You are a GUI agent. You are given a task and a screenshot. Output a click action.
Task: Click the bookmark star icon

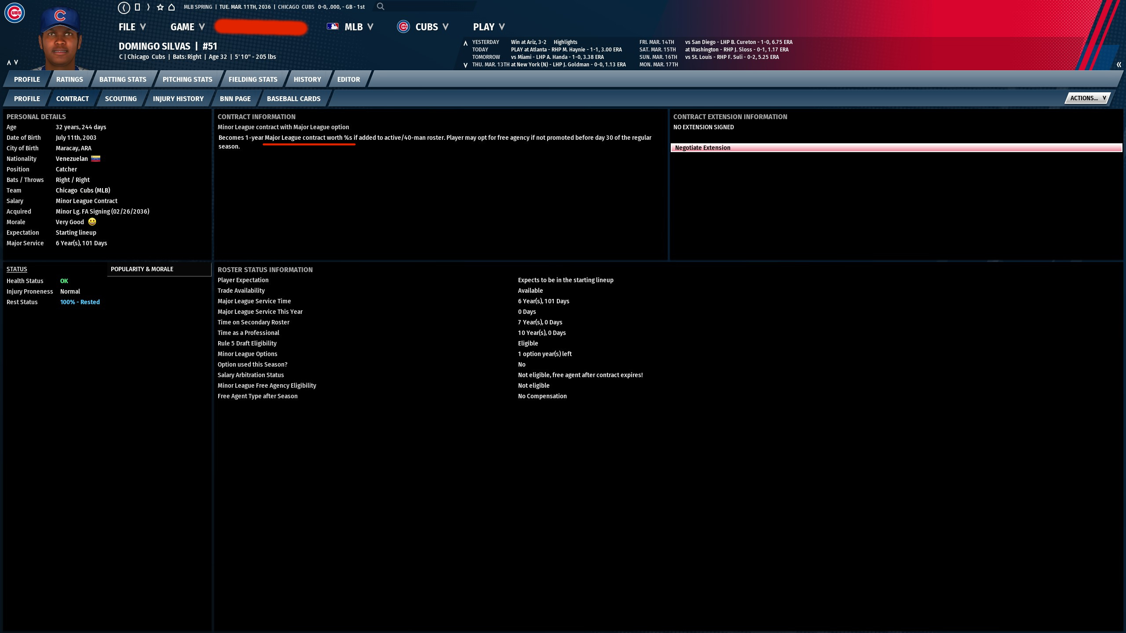click(160, 7)
